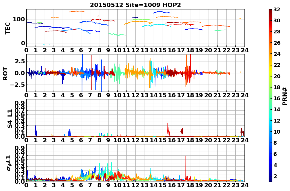The width and height of the screenshot is (290, 191).
Task: Click the colorbar tick label 24
Action: coord(277,54)
